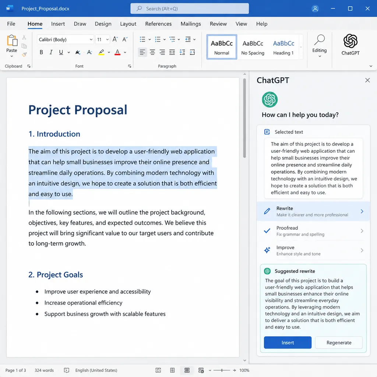Click the Cut scissors icon
Screen dimensions: 377x377
coord(24,37)
